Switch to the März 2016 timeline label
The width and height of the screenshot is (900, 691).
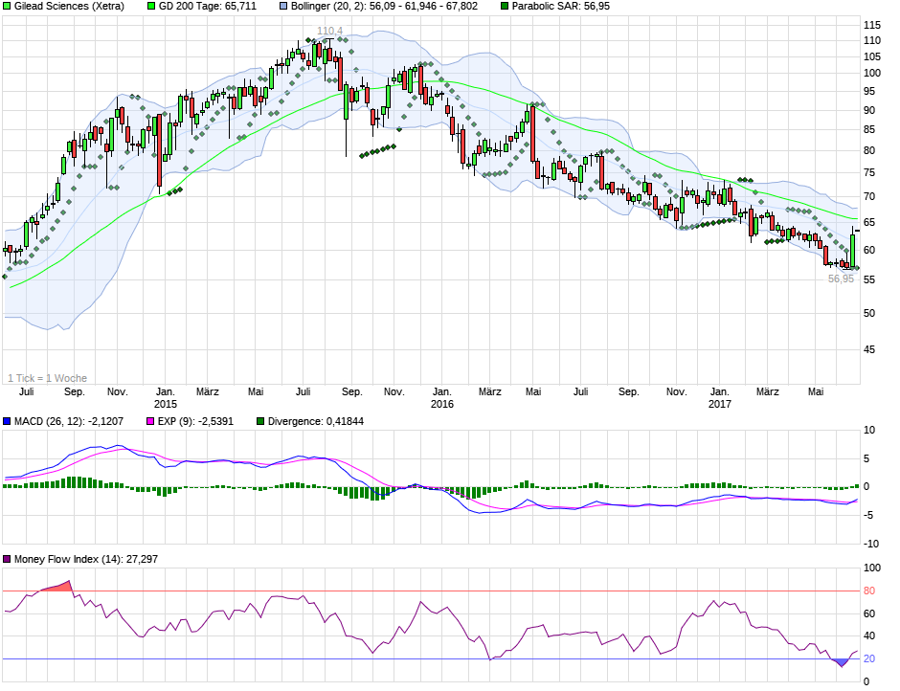coord(490,391)
